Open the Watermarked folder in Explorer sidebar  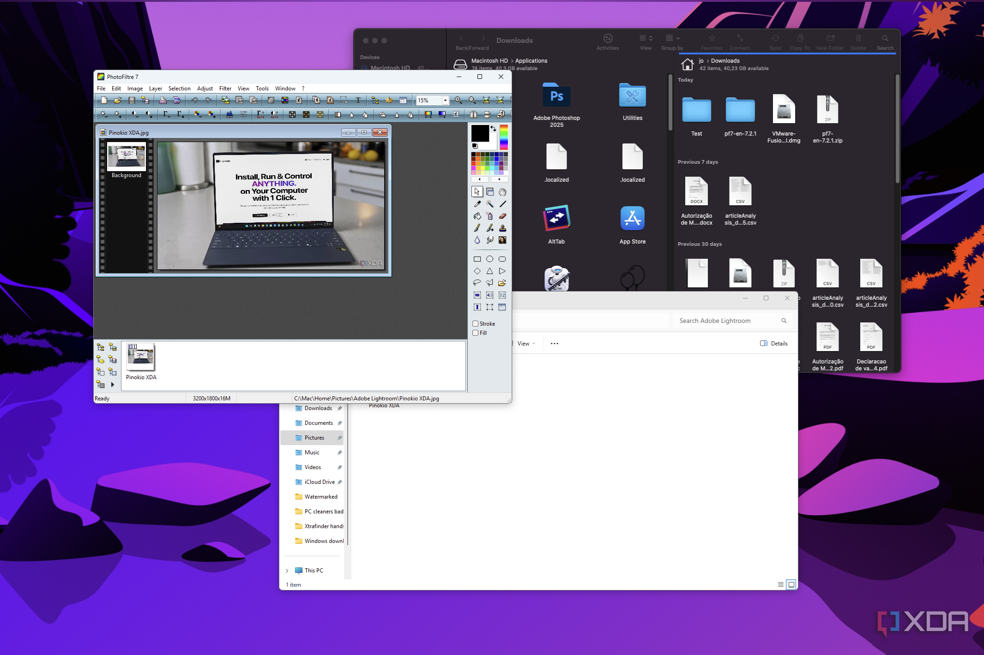coord(312,497)
